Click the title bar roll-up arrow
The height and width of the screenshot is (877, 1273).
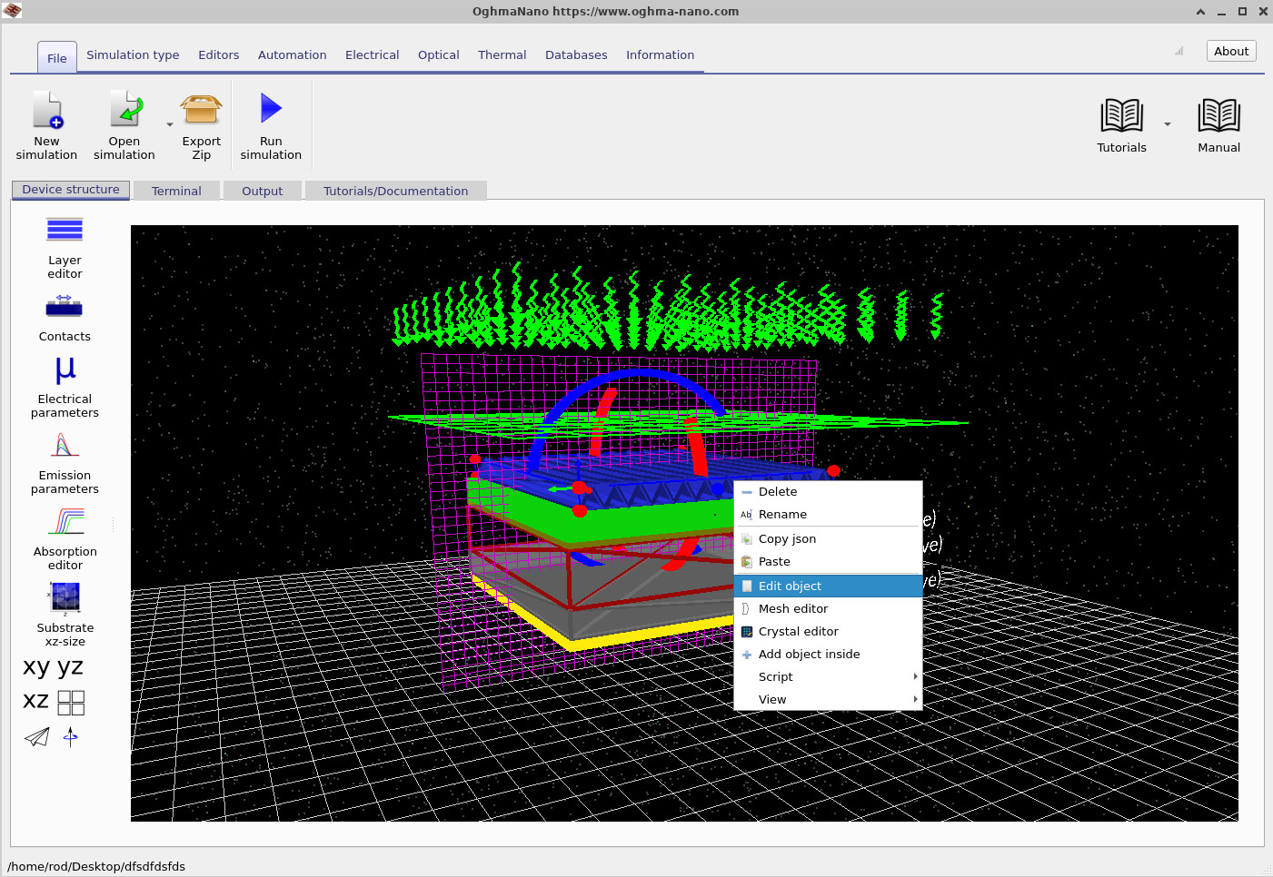(x=1200, y=12)
